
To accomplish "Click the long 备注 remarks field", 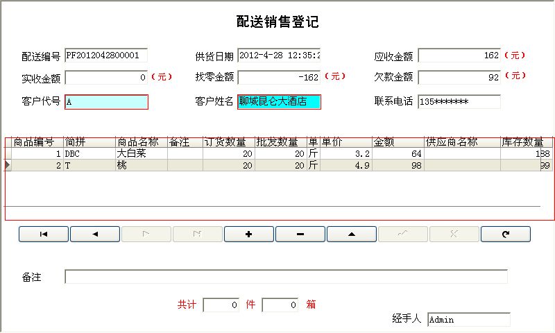I will point(286,277).
